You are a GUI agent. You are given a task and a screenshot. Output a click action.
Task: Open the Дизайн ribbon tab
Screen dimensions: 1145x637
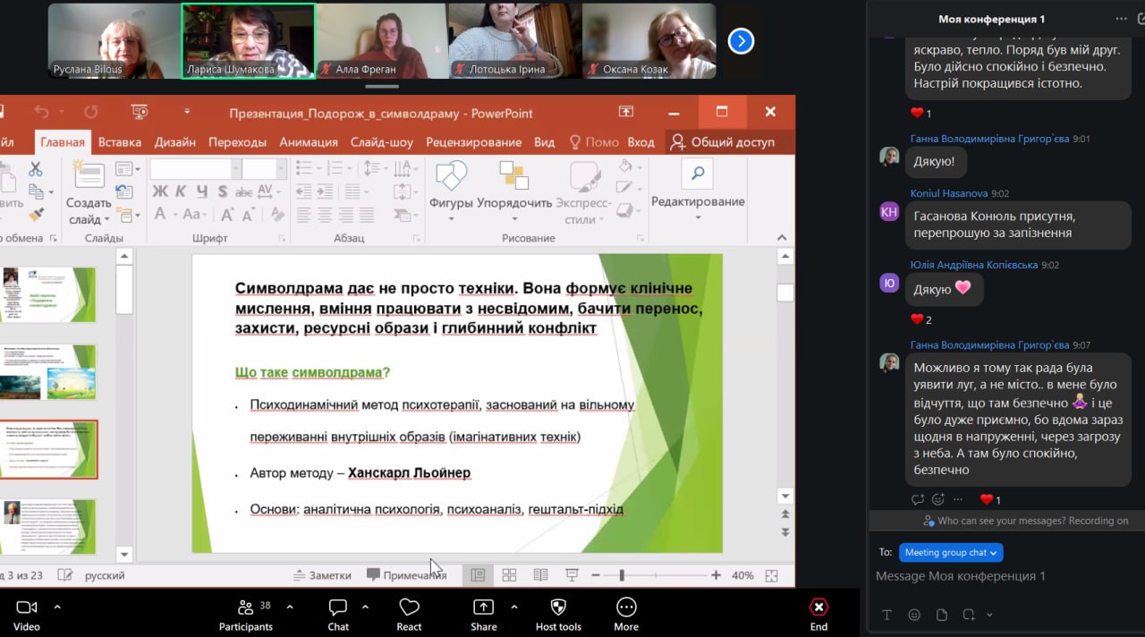[174, 141]
